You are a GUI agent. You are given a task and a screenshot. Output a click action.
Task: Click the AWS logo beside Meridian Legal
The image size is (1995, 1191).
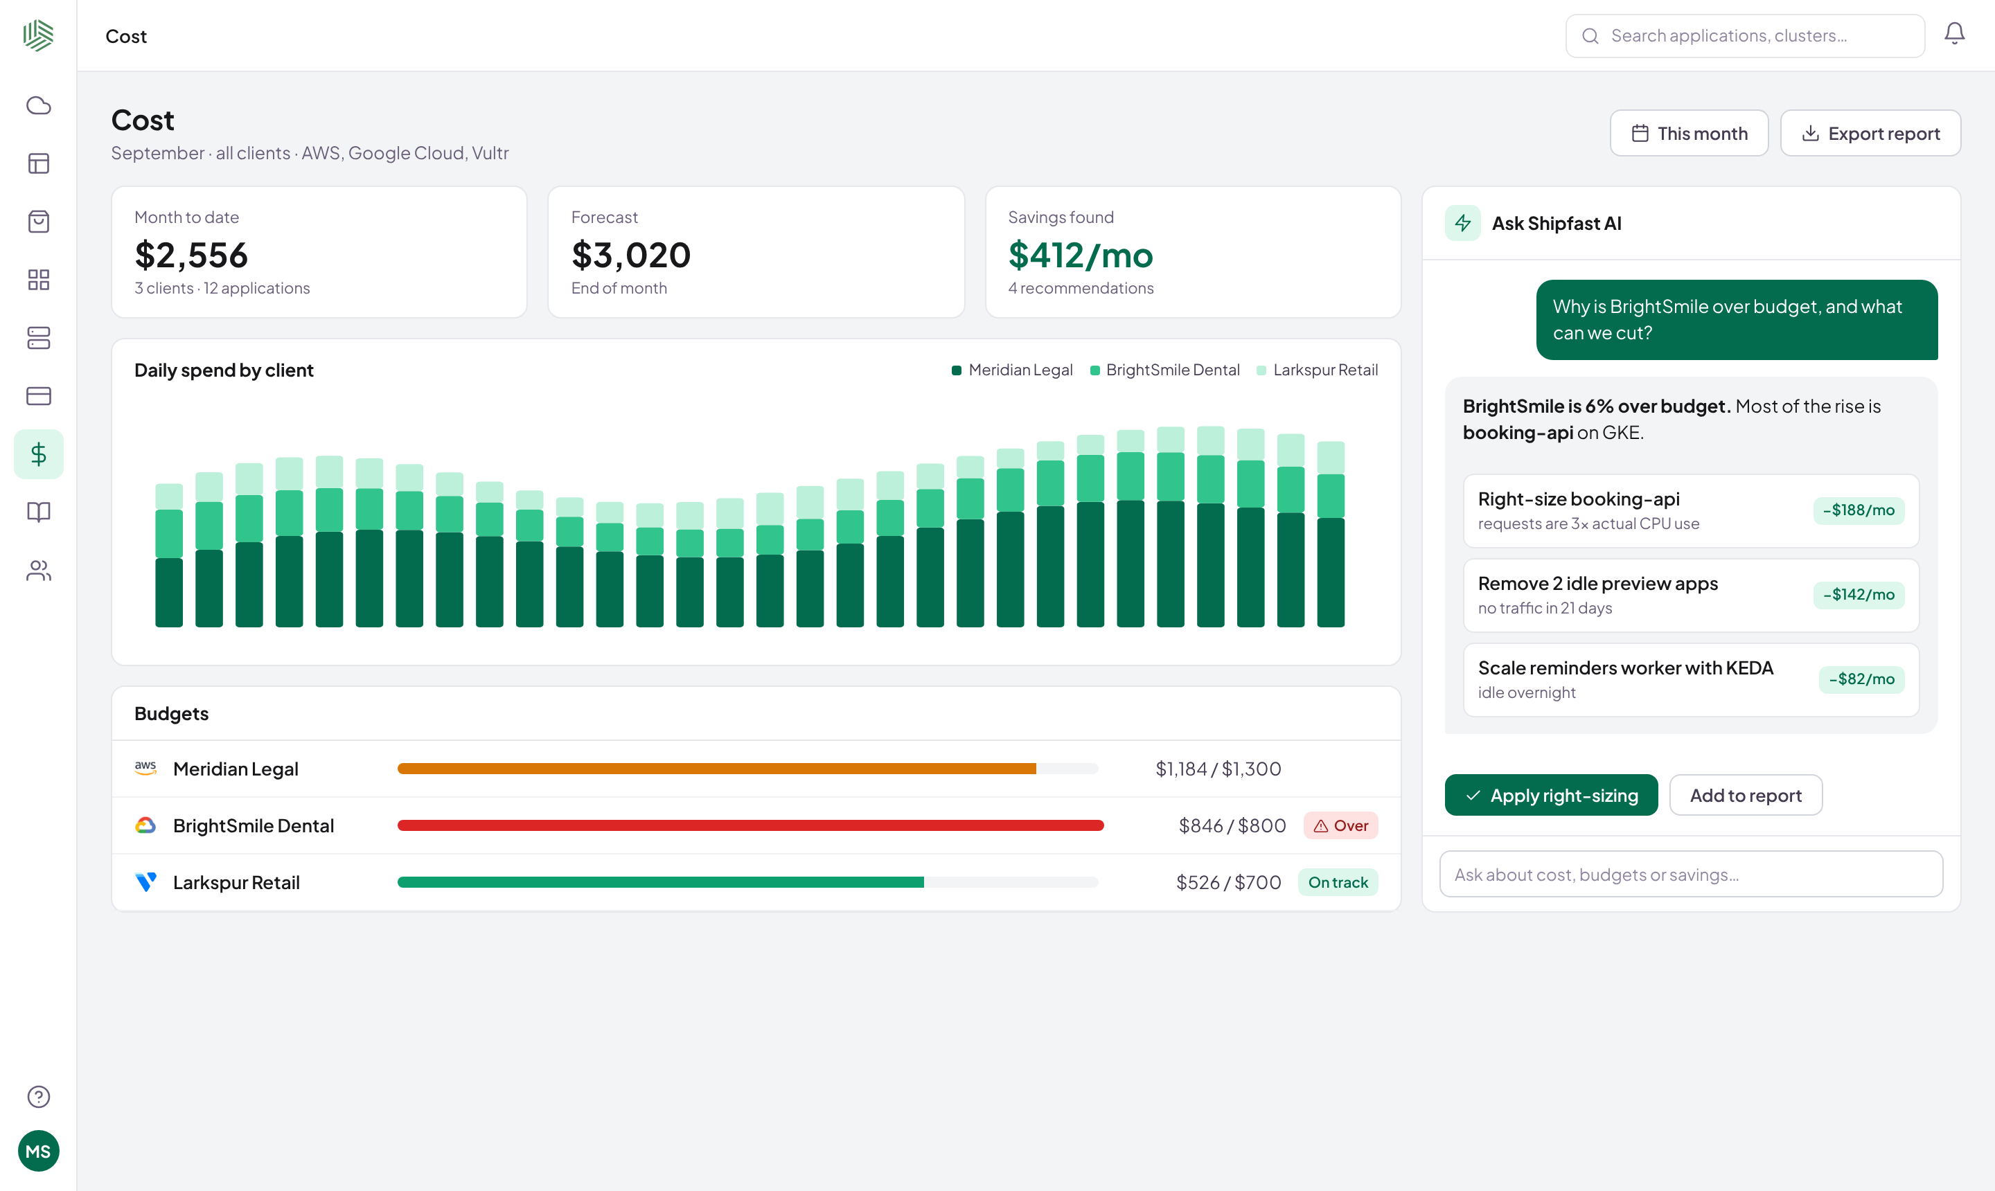point(145,768)
